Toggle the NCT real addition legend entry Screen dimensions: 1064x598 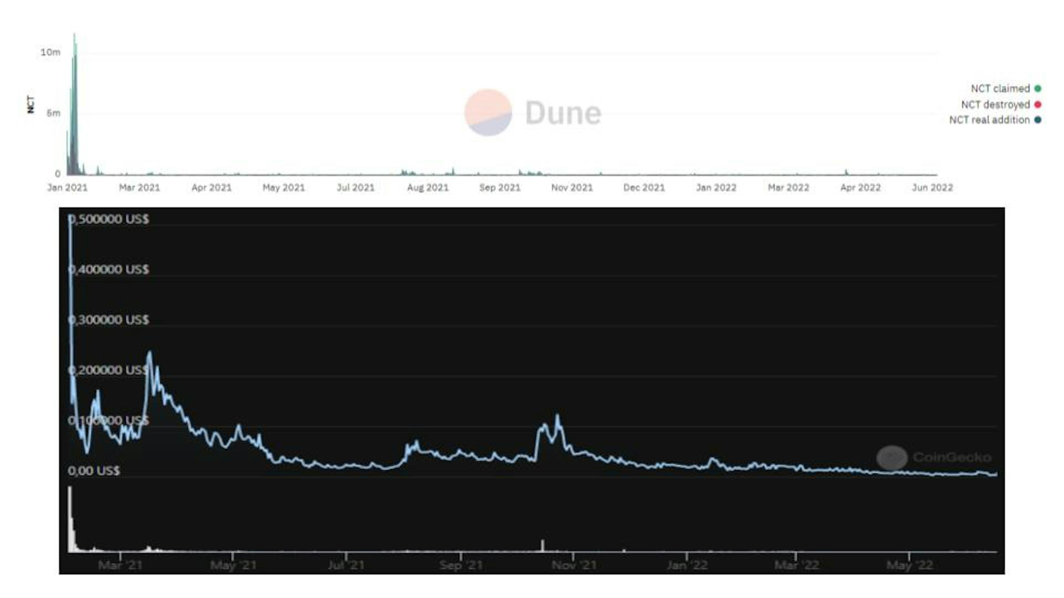pyautogui.click(x=995, y=120)
